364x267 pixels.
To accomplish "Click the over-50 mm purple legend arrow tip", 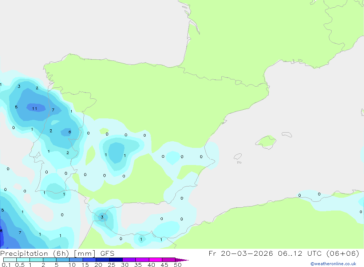I will 182,260.
